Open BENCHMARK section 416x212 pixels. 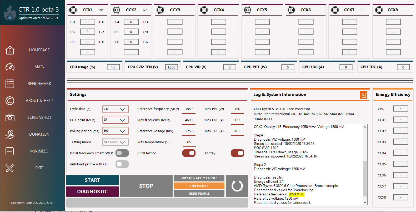coord(39,84)
